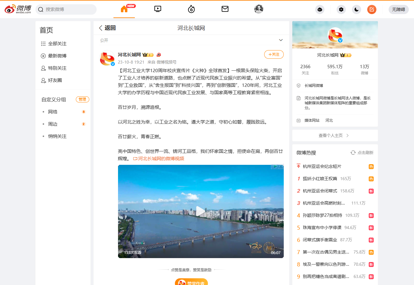Open the post timestamp 23-10-8 19:21
This screenshot has width=414, height=285.
[131, 62]
